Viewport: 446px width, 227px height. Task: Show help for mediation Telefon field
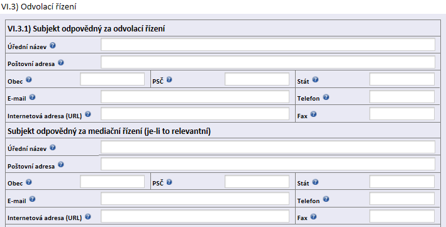click(x=326, y=199)
